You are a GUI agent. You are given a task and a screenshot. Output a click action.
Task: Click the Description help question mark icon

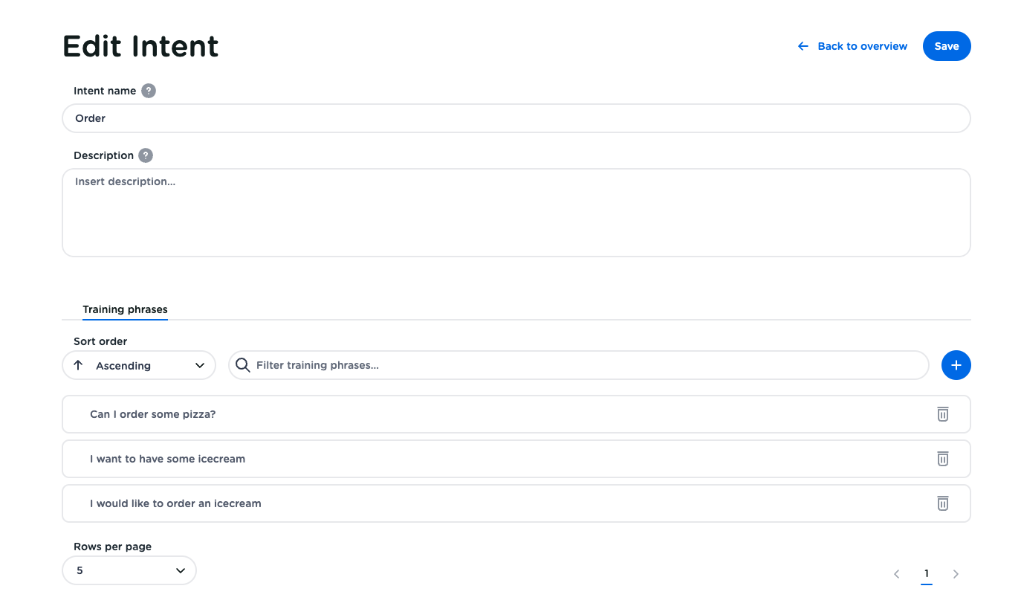tap(146, 155)
